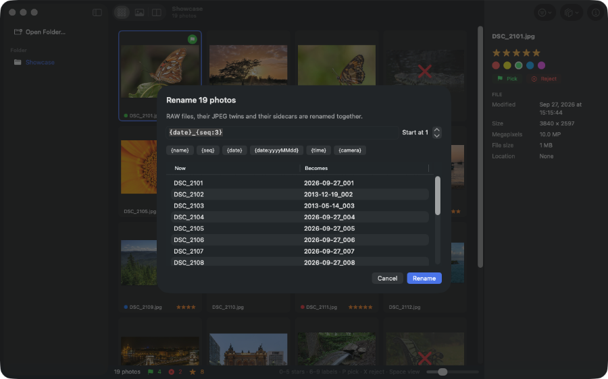Click the 2026-09-27_007 preview name
The width and height of the screenshot is (608, 379).
pyautogui.click(x=329, y=252)
